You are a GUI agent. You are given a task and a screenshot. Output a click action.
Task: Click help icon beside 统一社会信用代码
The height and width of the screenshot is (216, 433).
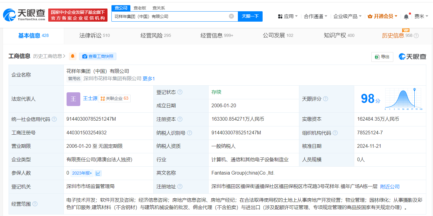(54, 119)
